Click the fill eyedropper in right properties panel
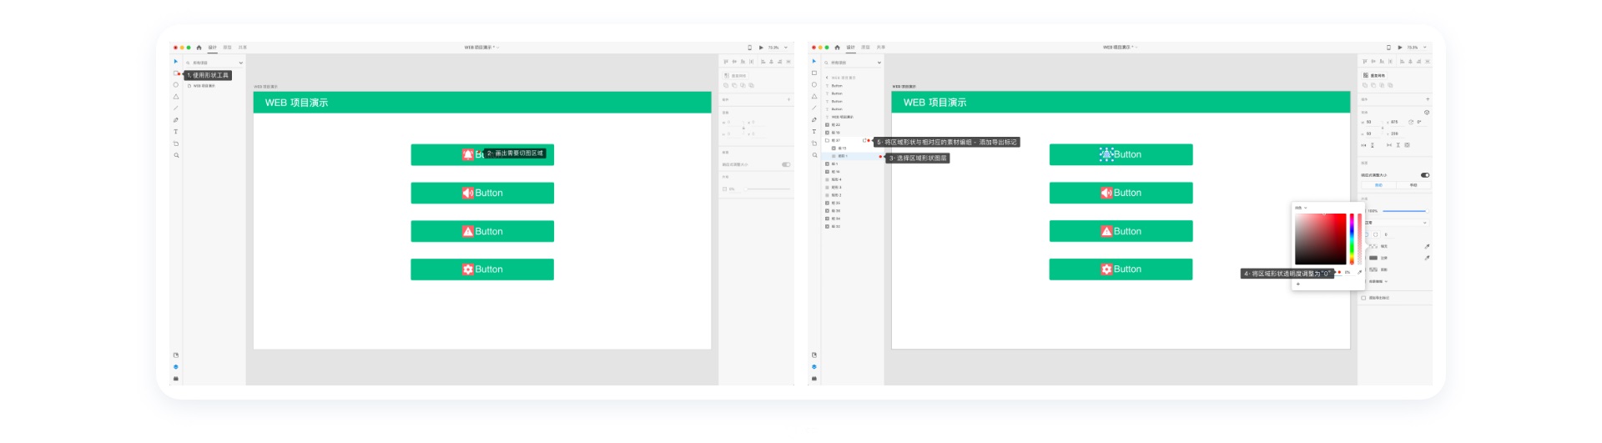The image size is (1602, 443). coord(1427,246)
